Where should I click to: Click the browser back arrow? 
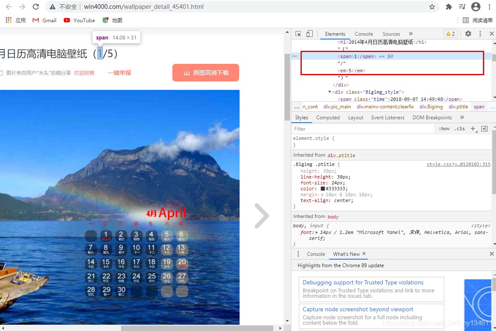9,7
